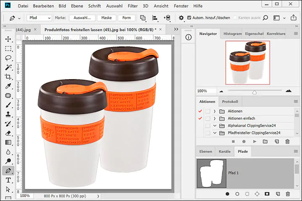Open the Pfad mode dropdown
Image resolution: width=302 pixels, height=201 pixels.
pyautogui.click(x=39, y=18)
